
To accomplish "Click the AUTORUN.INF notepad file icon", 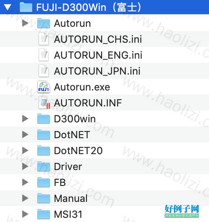I will coord(44,103).
